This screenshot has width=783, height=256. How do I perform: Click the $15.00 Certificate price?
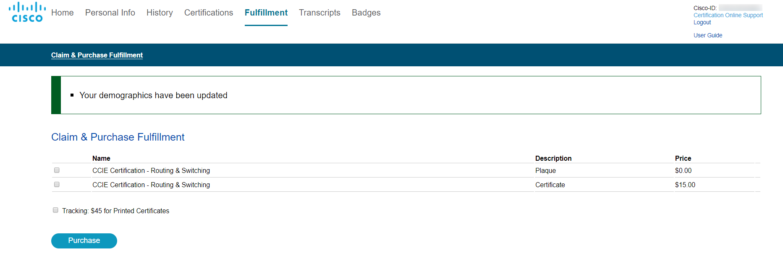[685, 185]
